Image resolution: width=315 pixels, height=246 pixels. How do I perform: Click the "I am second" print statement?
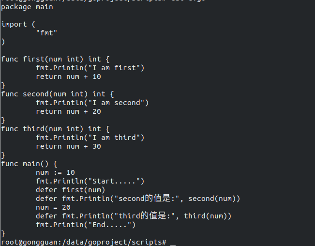tap(92, 103)
